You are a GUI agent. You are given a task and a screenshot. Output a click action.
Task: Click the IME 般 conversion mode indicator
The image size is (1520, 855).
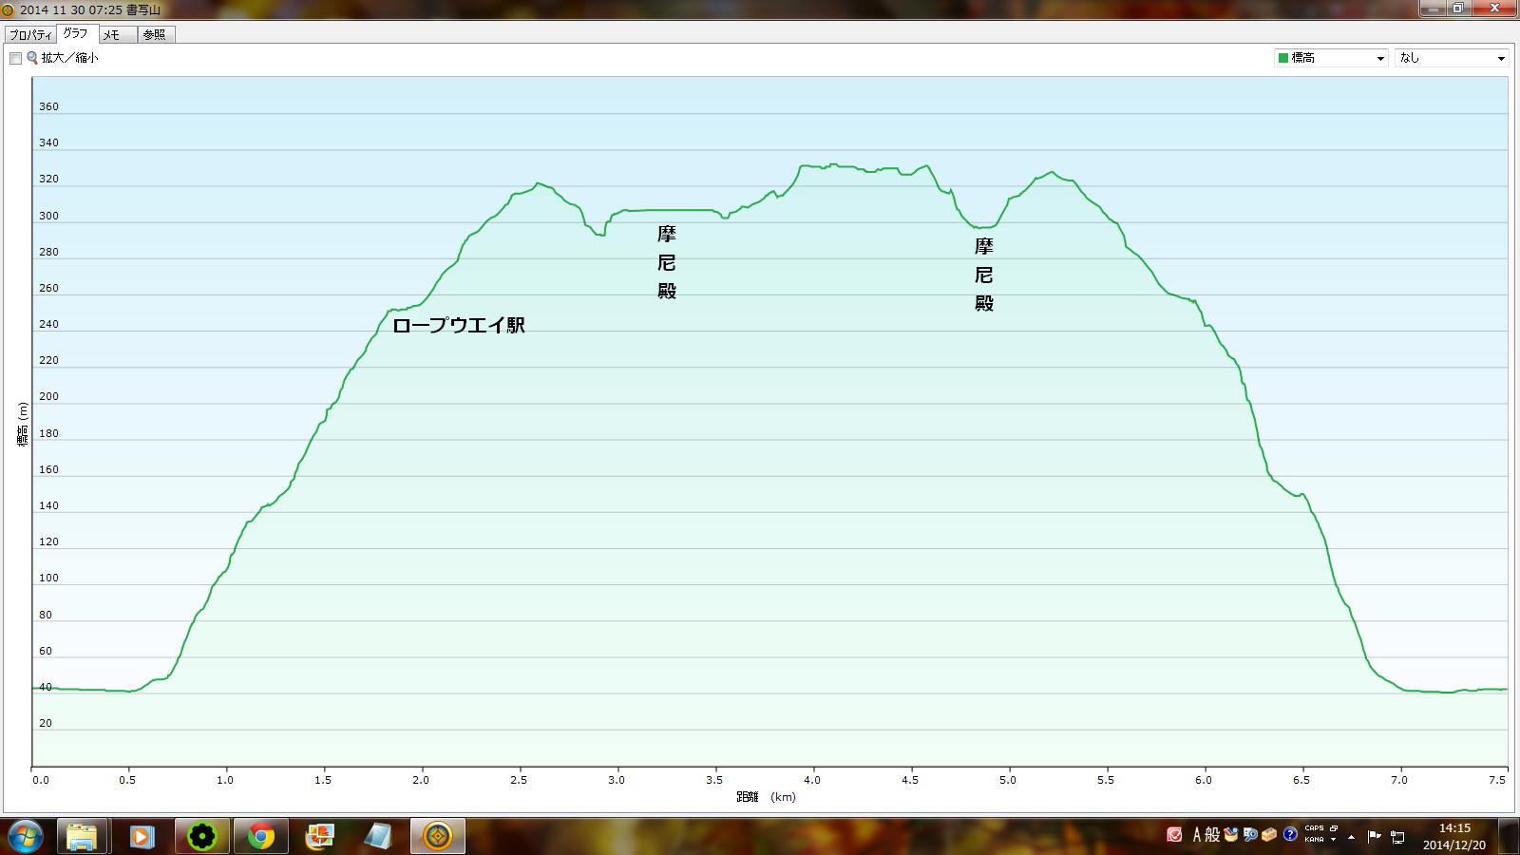click(1212, 835)
